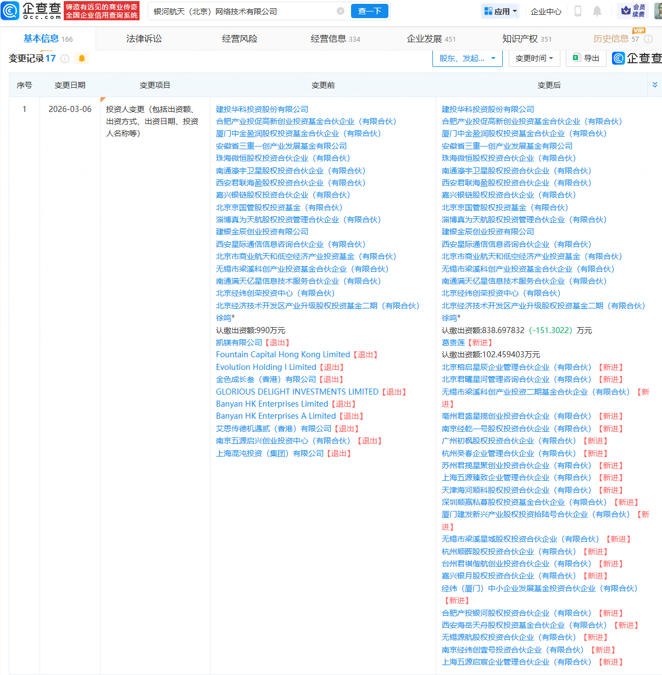Switch to the 知识产权 tab
This screenshot has height=675, width=662.
point(526,39)
